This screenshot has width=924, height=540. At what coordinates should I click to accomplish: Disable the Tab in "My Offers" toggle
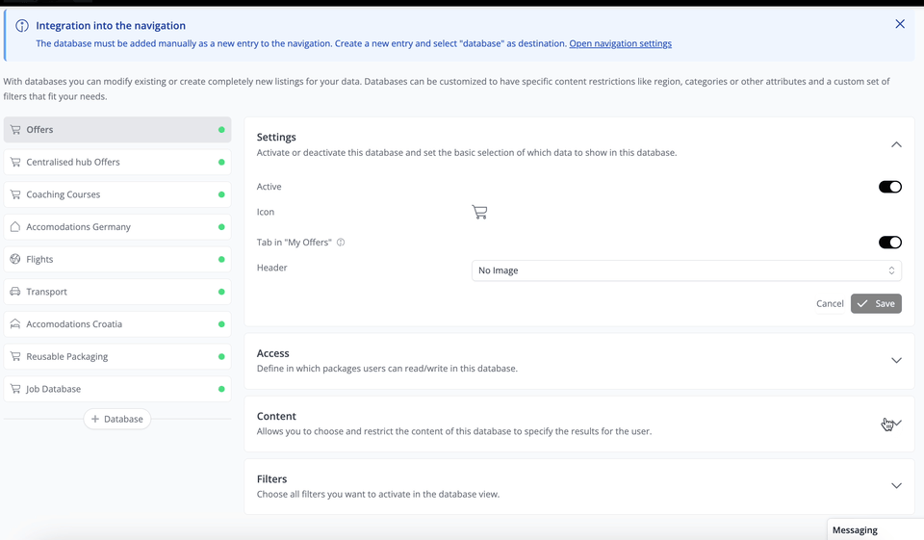(889, 243)
